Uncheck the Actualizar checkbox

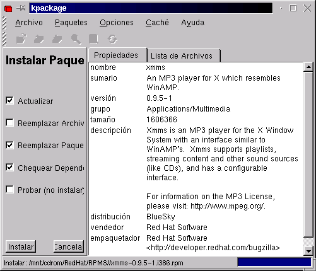tap(9, 101)
